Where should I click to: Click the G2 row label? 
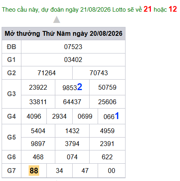click(x=11, y=73)
